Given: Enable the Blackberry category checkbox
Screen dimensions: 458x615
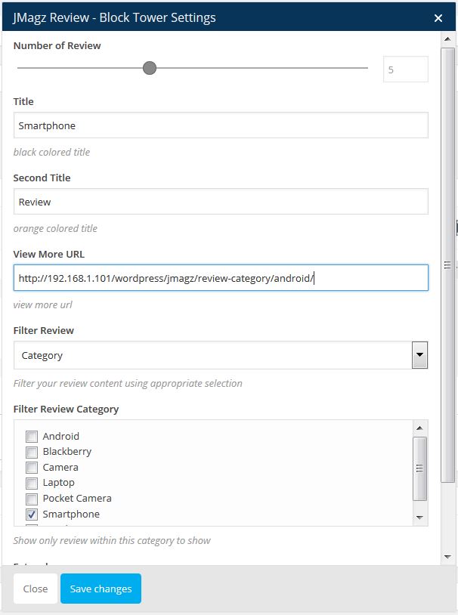Looking at the screenshot, I should 32,452.
